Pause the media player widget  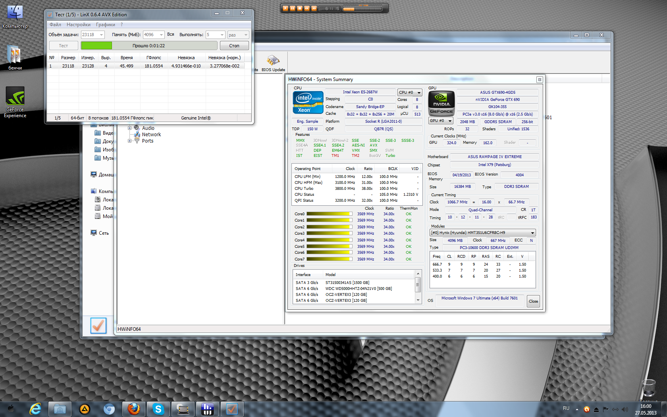click(293, 8)
